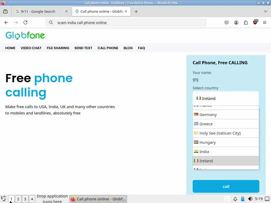Pick Holy See (Vatican City) option
Image resolution: width=271 pixels, height=203 pixels.
[x=226, y=133]
